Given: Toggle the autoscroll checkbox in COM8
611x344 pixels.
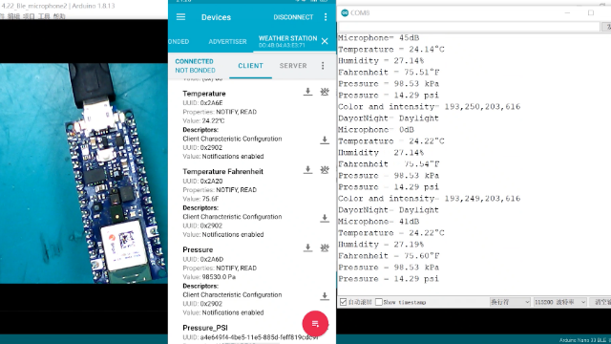Looking at the screenshot, I should coord(343,302).
